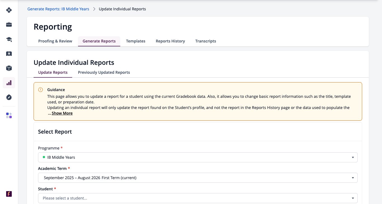Select the Update Reports sub-tab
This screenshot has width=382, height=204.
(53, 72)
